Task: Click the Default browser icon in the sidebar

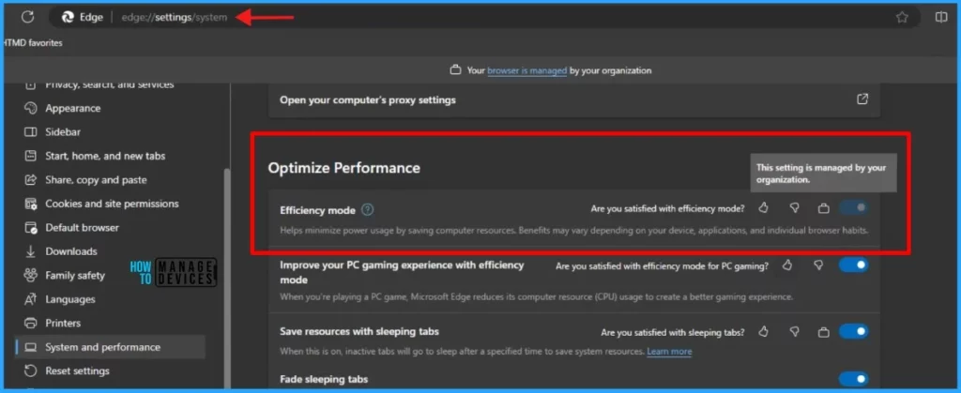Action: click(x=31, y=228)
